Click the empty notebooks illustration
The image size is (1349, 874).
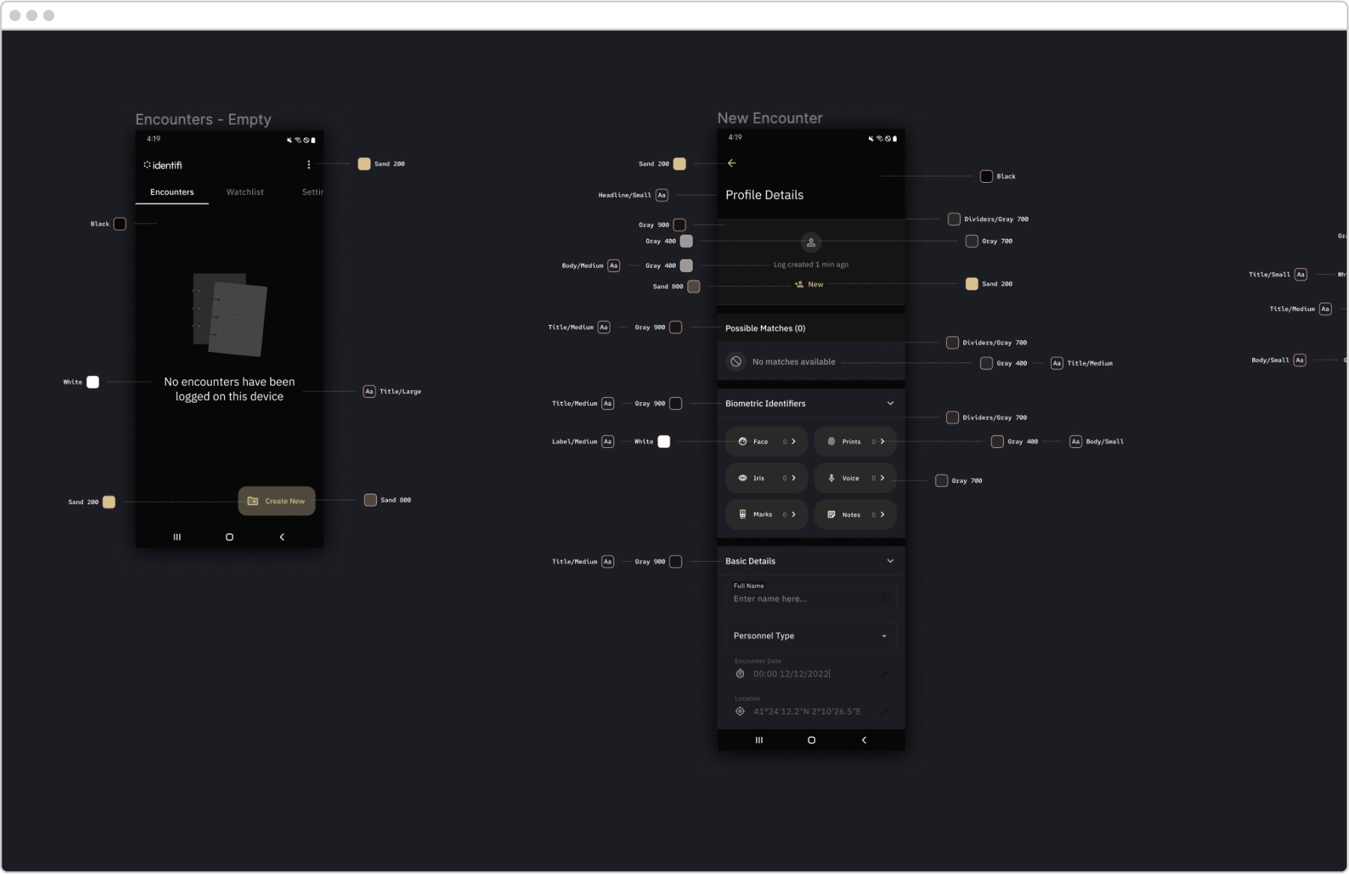[x=229, y=315]
